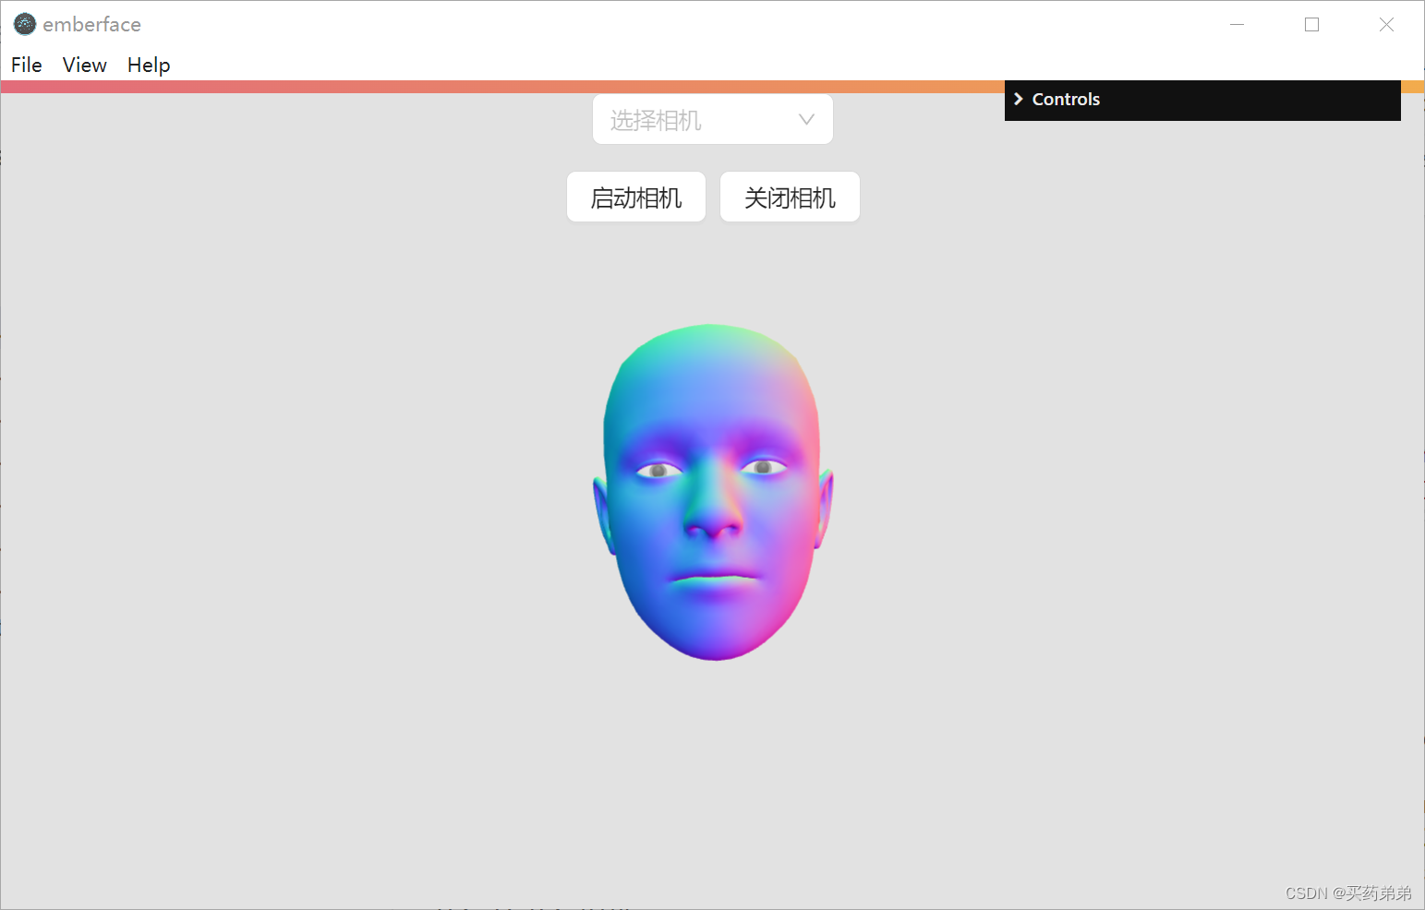Click the 3D face model in viewport
The image size is (1425, 910).
click(713, 492)
